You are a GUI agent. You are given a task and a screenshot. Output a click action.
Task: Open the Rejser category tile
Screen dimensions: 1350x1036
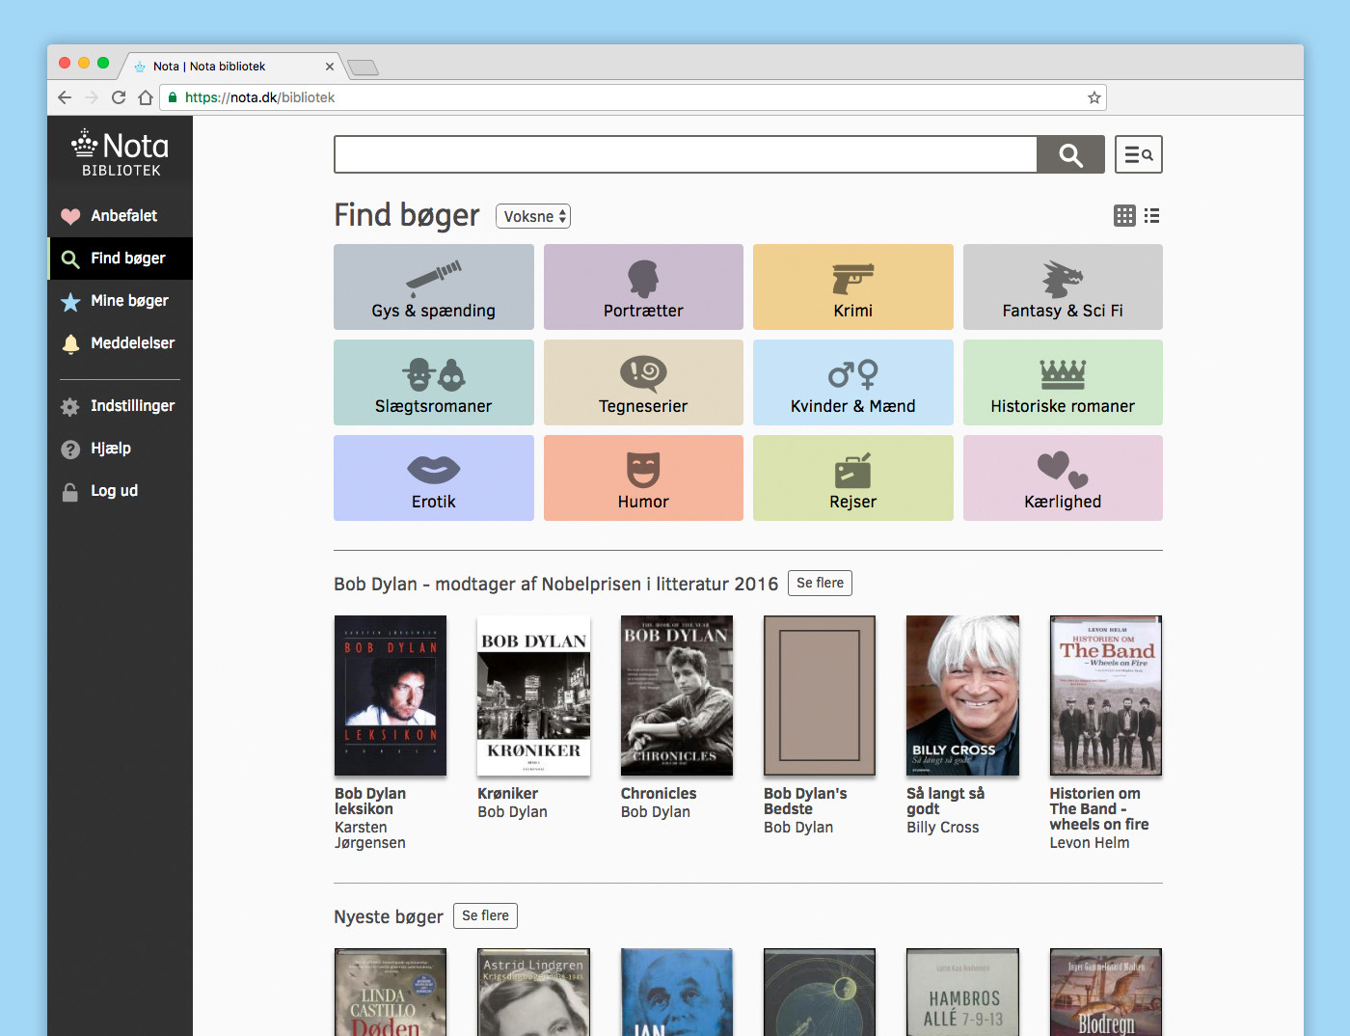click(x=853, y=477)
